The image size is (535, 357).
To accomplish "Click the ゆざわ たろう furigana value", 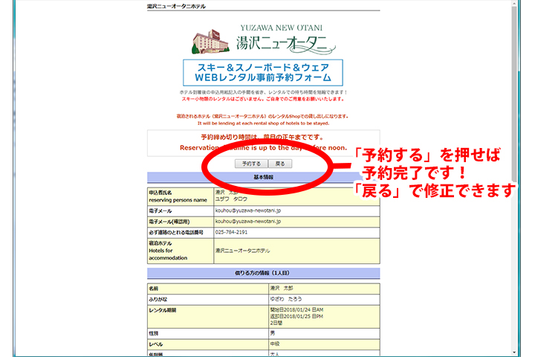I will click(x=286, y=299).
